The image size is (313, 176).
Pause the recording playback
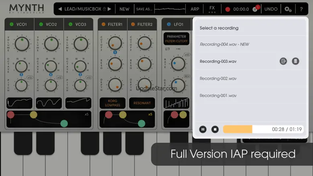coord(203,129)
